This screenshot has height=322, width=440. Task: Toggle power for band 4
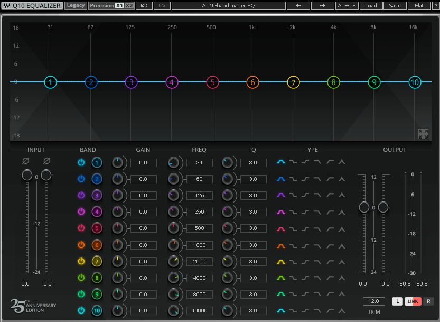81,211
